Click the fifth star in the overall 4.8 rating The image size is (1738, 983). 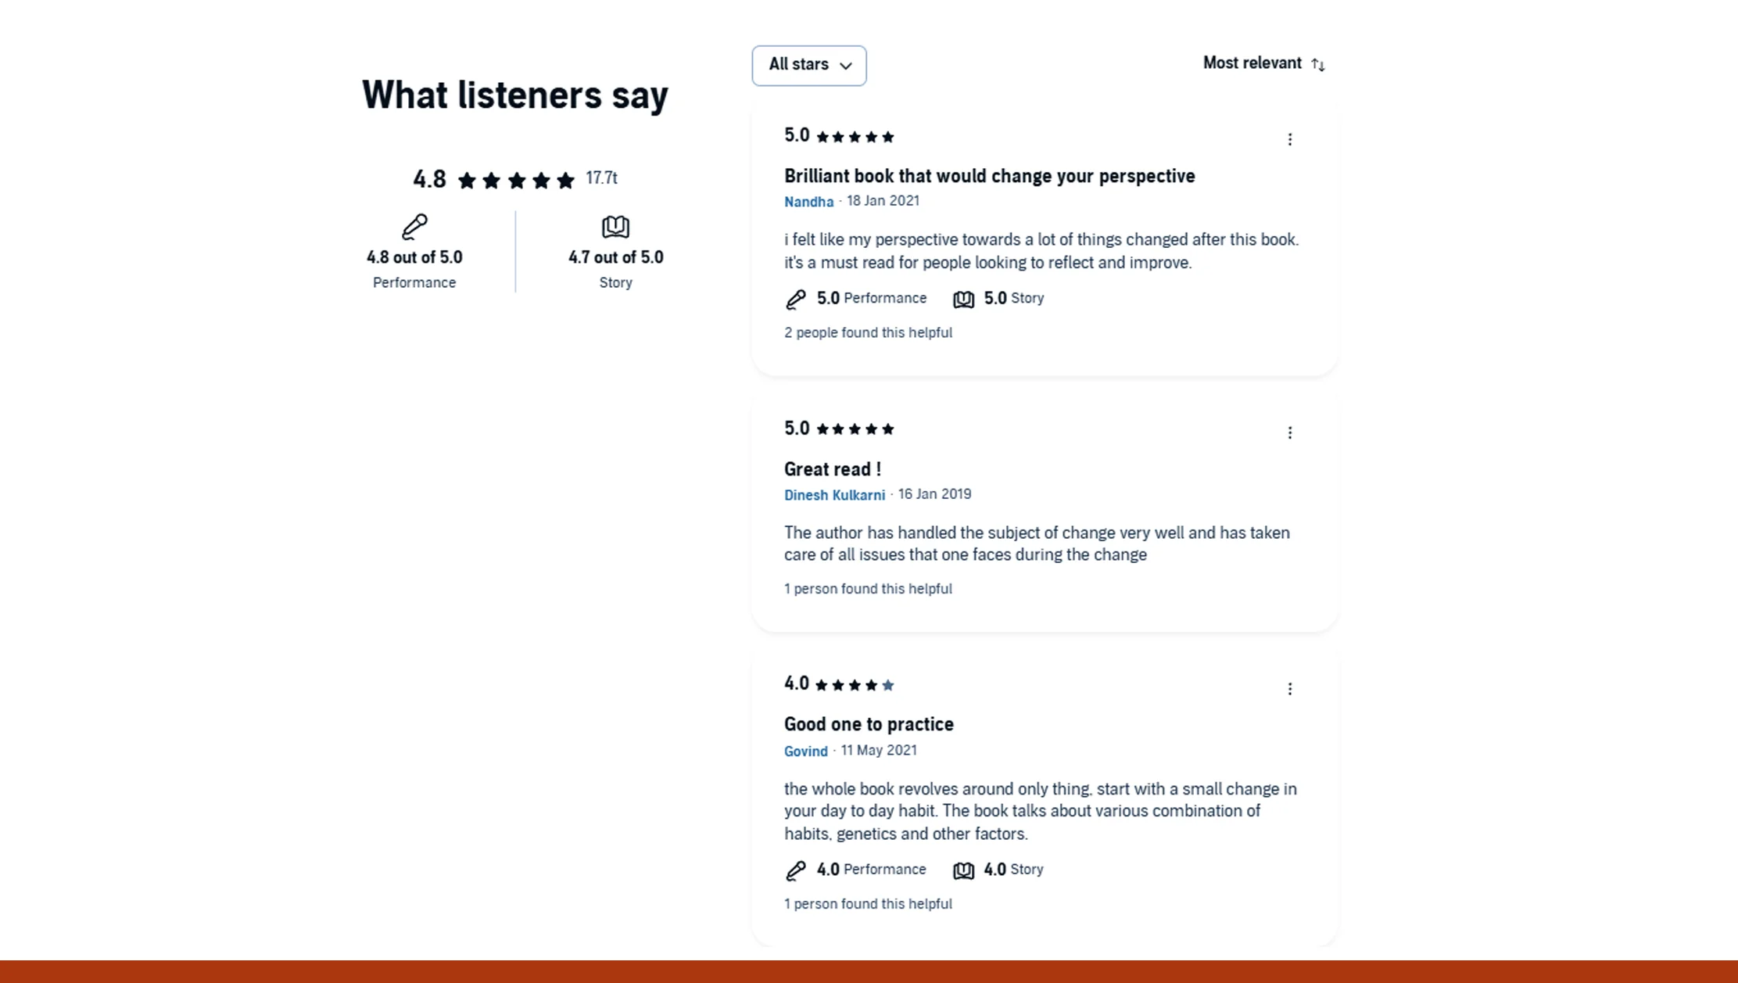(567, 179)
